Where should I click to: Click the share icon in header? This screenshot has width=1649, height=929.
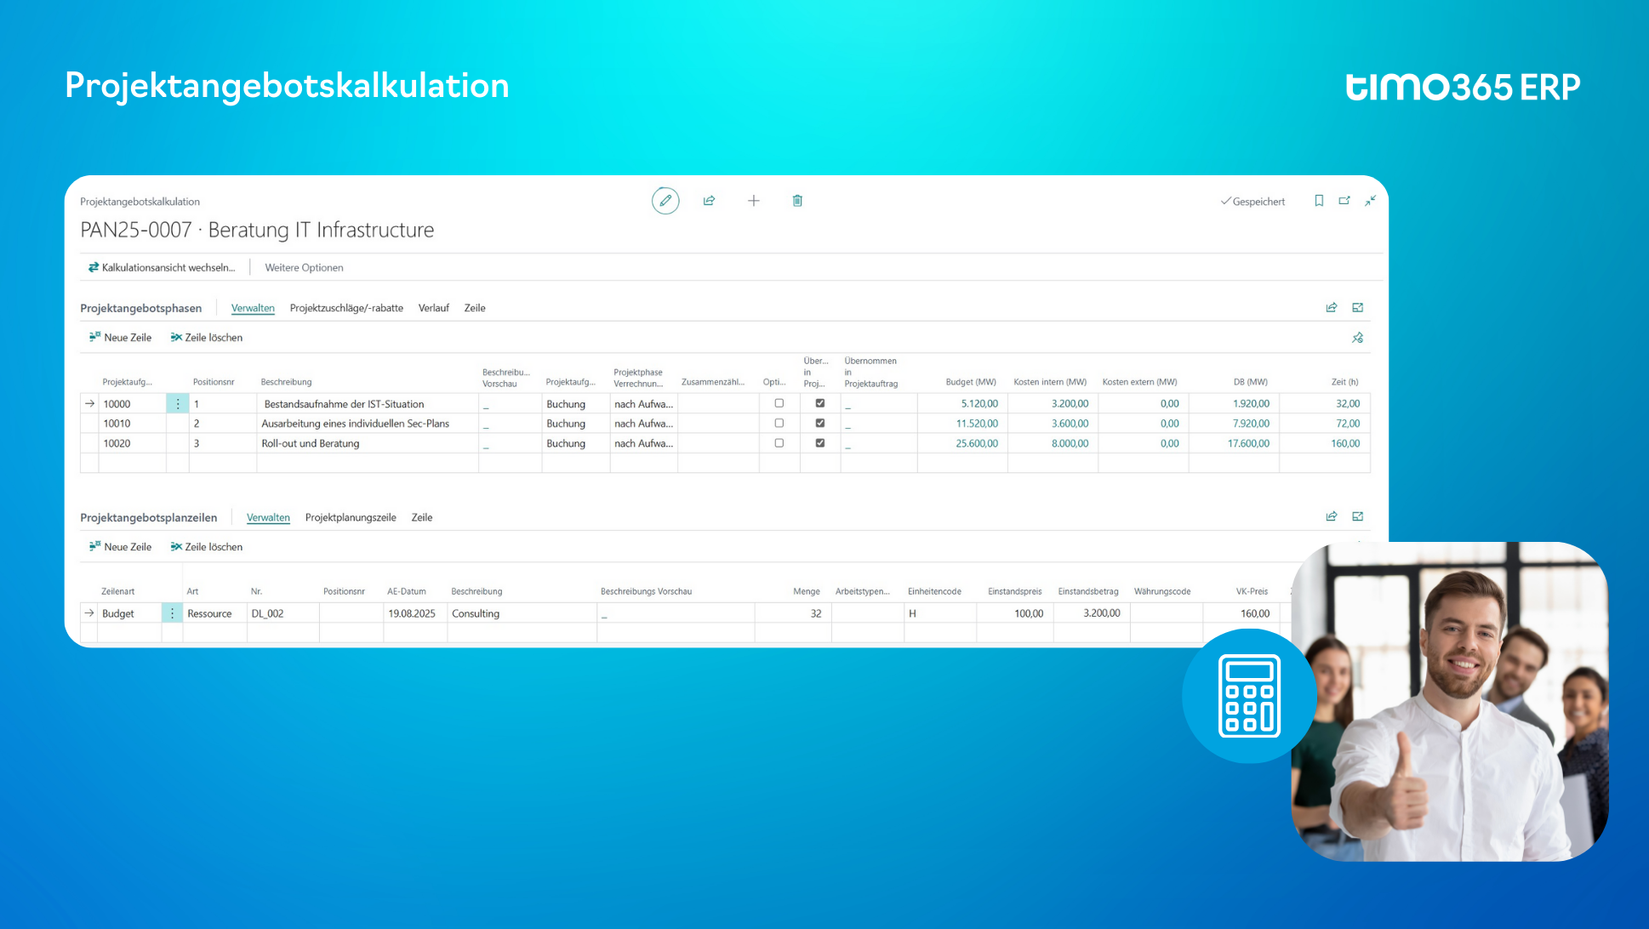pyautogui.click(x=709, y=201)
